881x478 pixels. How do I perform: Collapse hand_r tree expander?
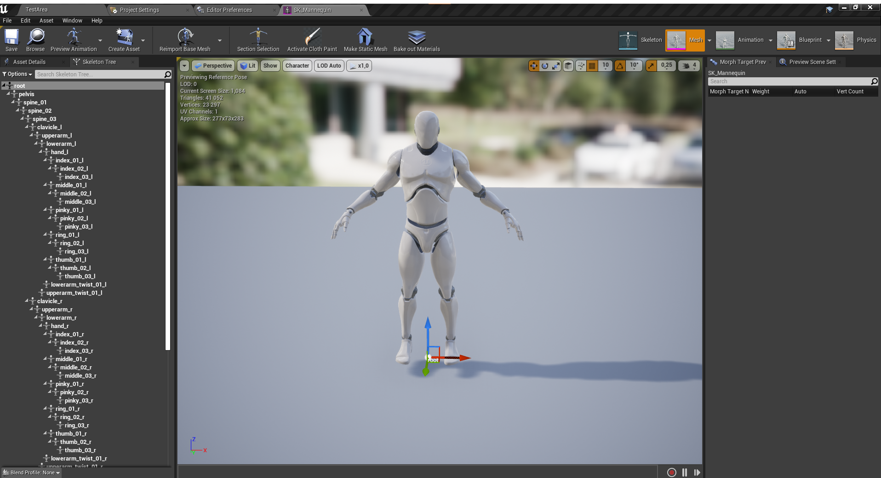(x=40, y=326)
